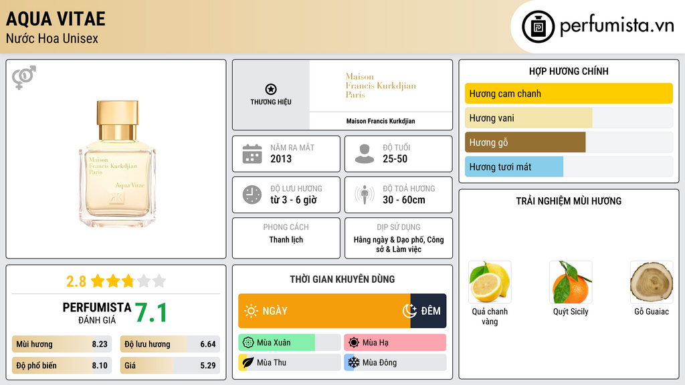
Task: Click the Gỗ Guaiac wood image
Action: 651,282
